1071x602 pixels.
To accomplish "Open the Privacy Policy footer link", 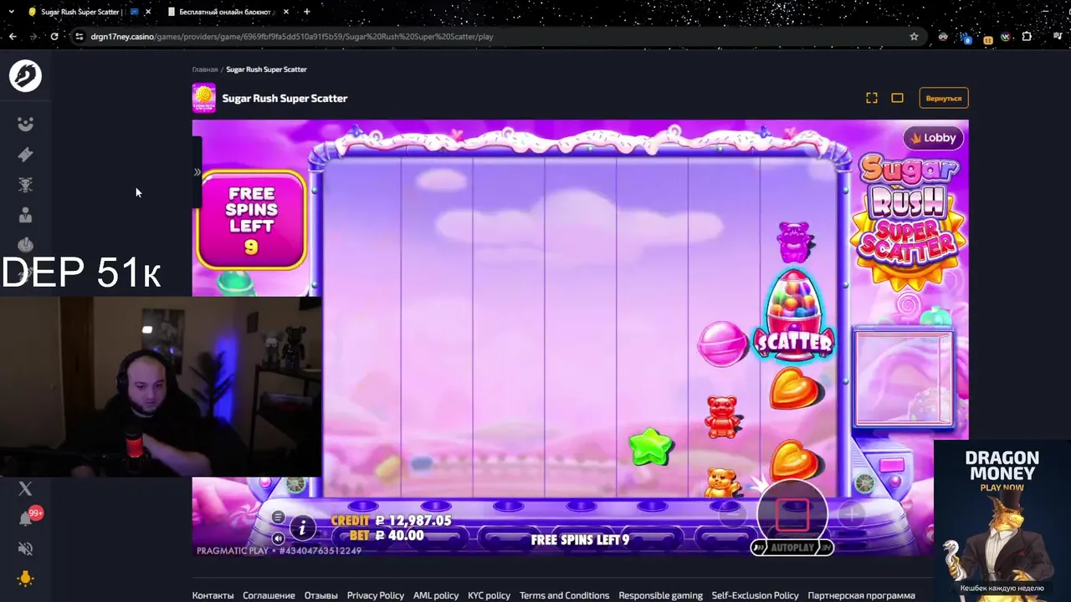I will pos(376,595).
